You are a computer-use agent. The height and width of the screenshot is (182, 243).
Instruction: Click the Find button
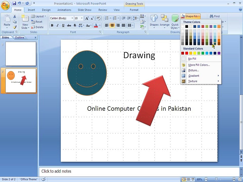(x=214, y=16)
